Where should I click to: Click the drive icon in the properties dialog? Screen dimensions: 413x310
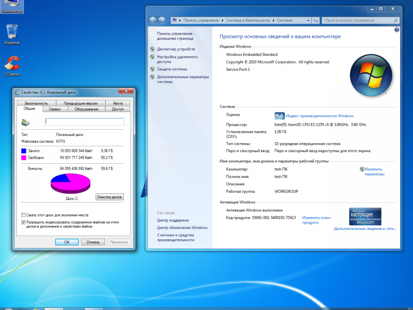coord(25,122)
